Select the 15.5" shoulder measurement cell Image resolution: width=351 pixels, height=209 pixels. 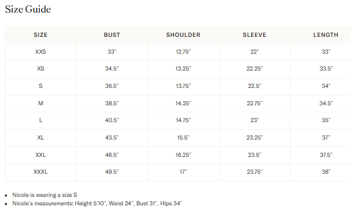click(183, 137)
